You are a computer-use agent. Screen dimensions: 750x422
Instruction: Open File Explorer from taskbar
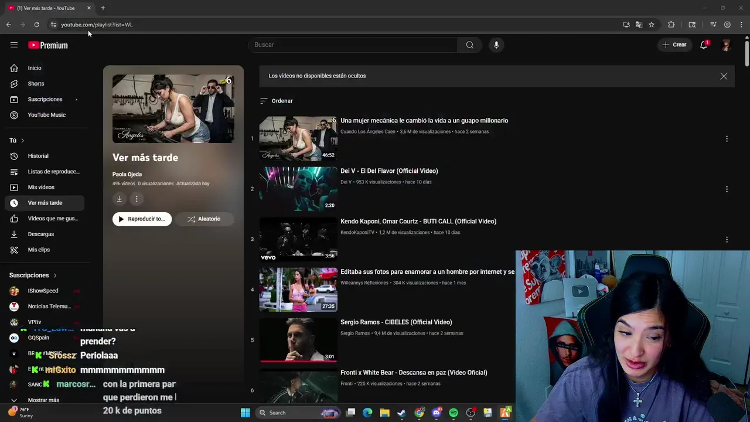[x=384, y=413]
